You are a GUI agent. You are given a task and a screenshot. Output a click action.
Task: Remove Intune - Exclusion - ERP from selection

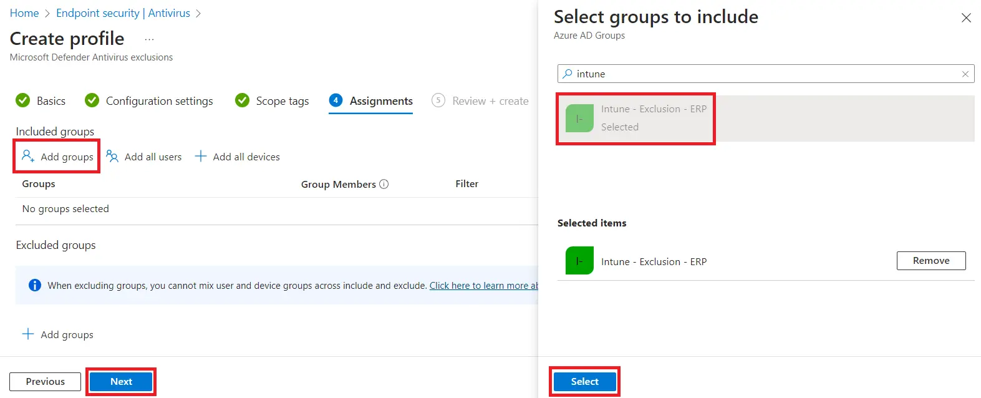point(930,261)
